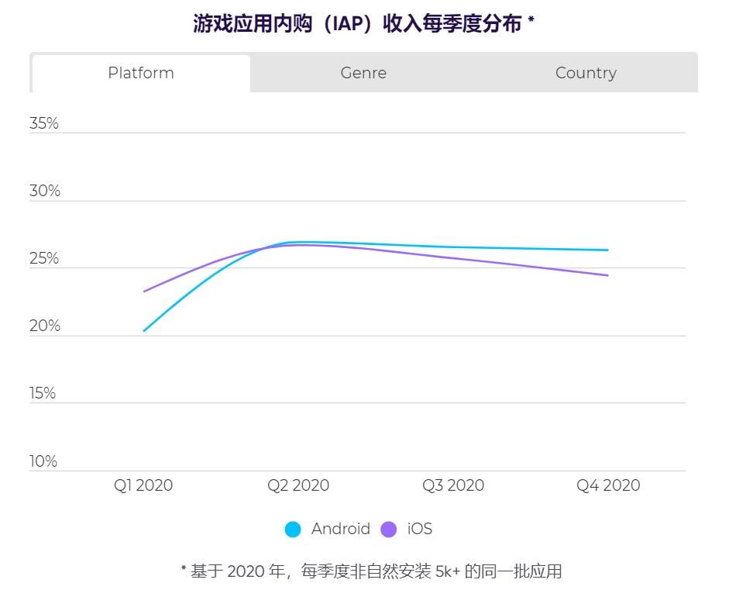
Task: Click the 25% y-axis label
Action: pos(44,258)
